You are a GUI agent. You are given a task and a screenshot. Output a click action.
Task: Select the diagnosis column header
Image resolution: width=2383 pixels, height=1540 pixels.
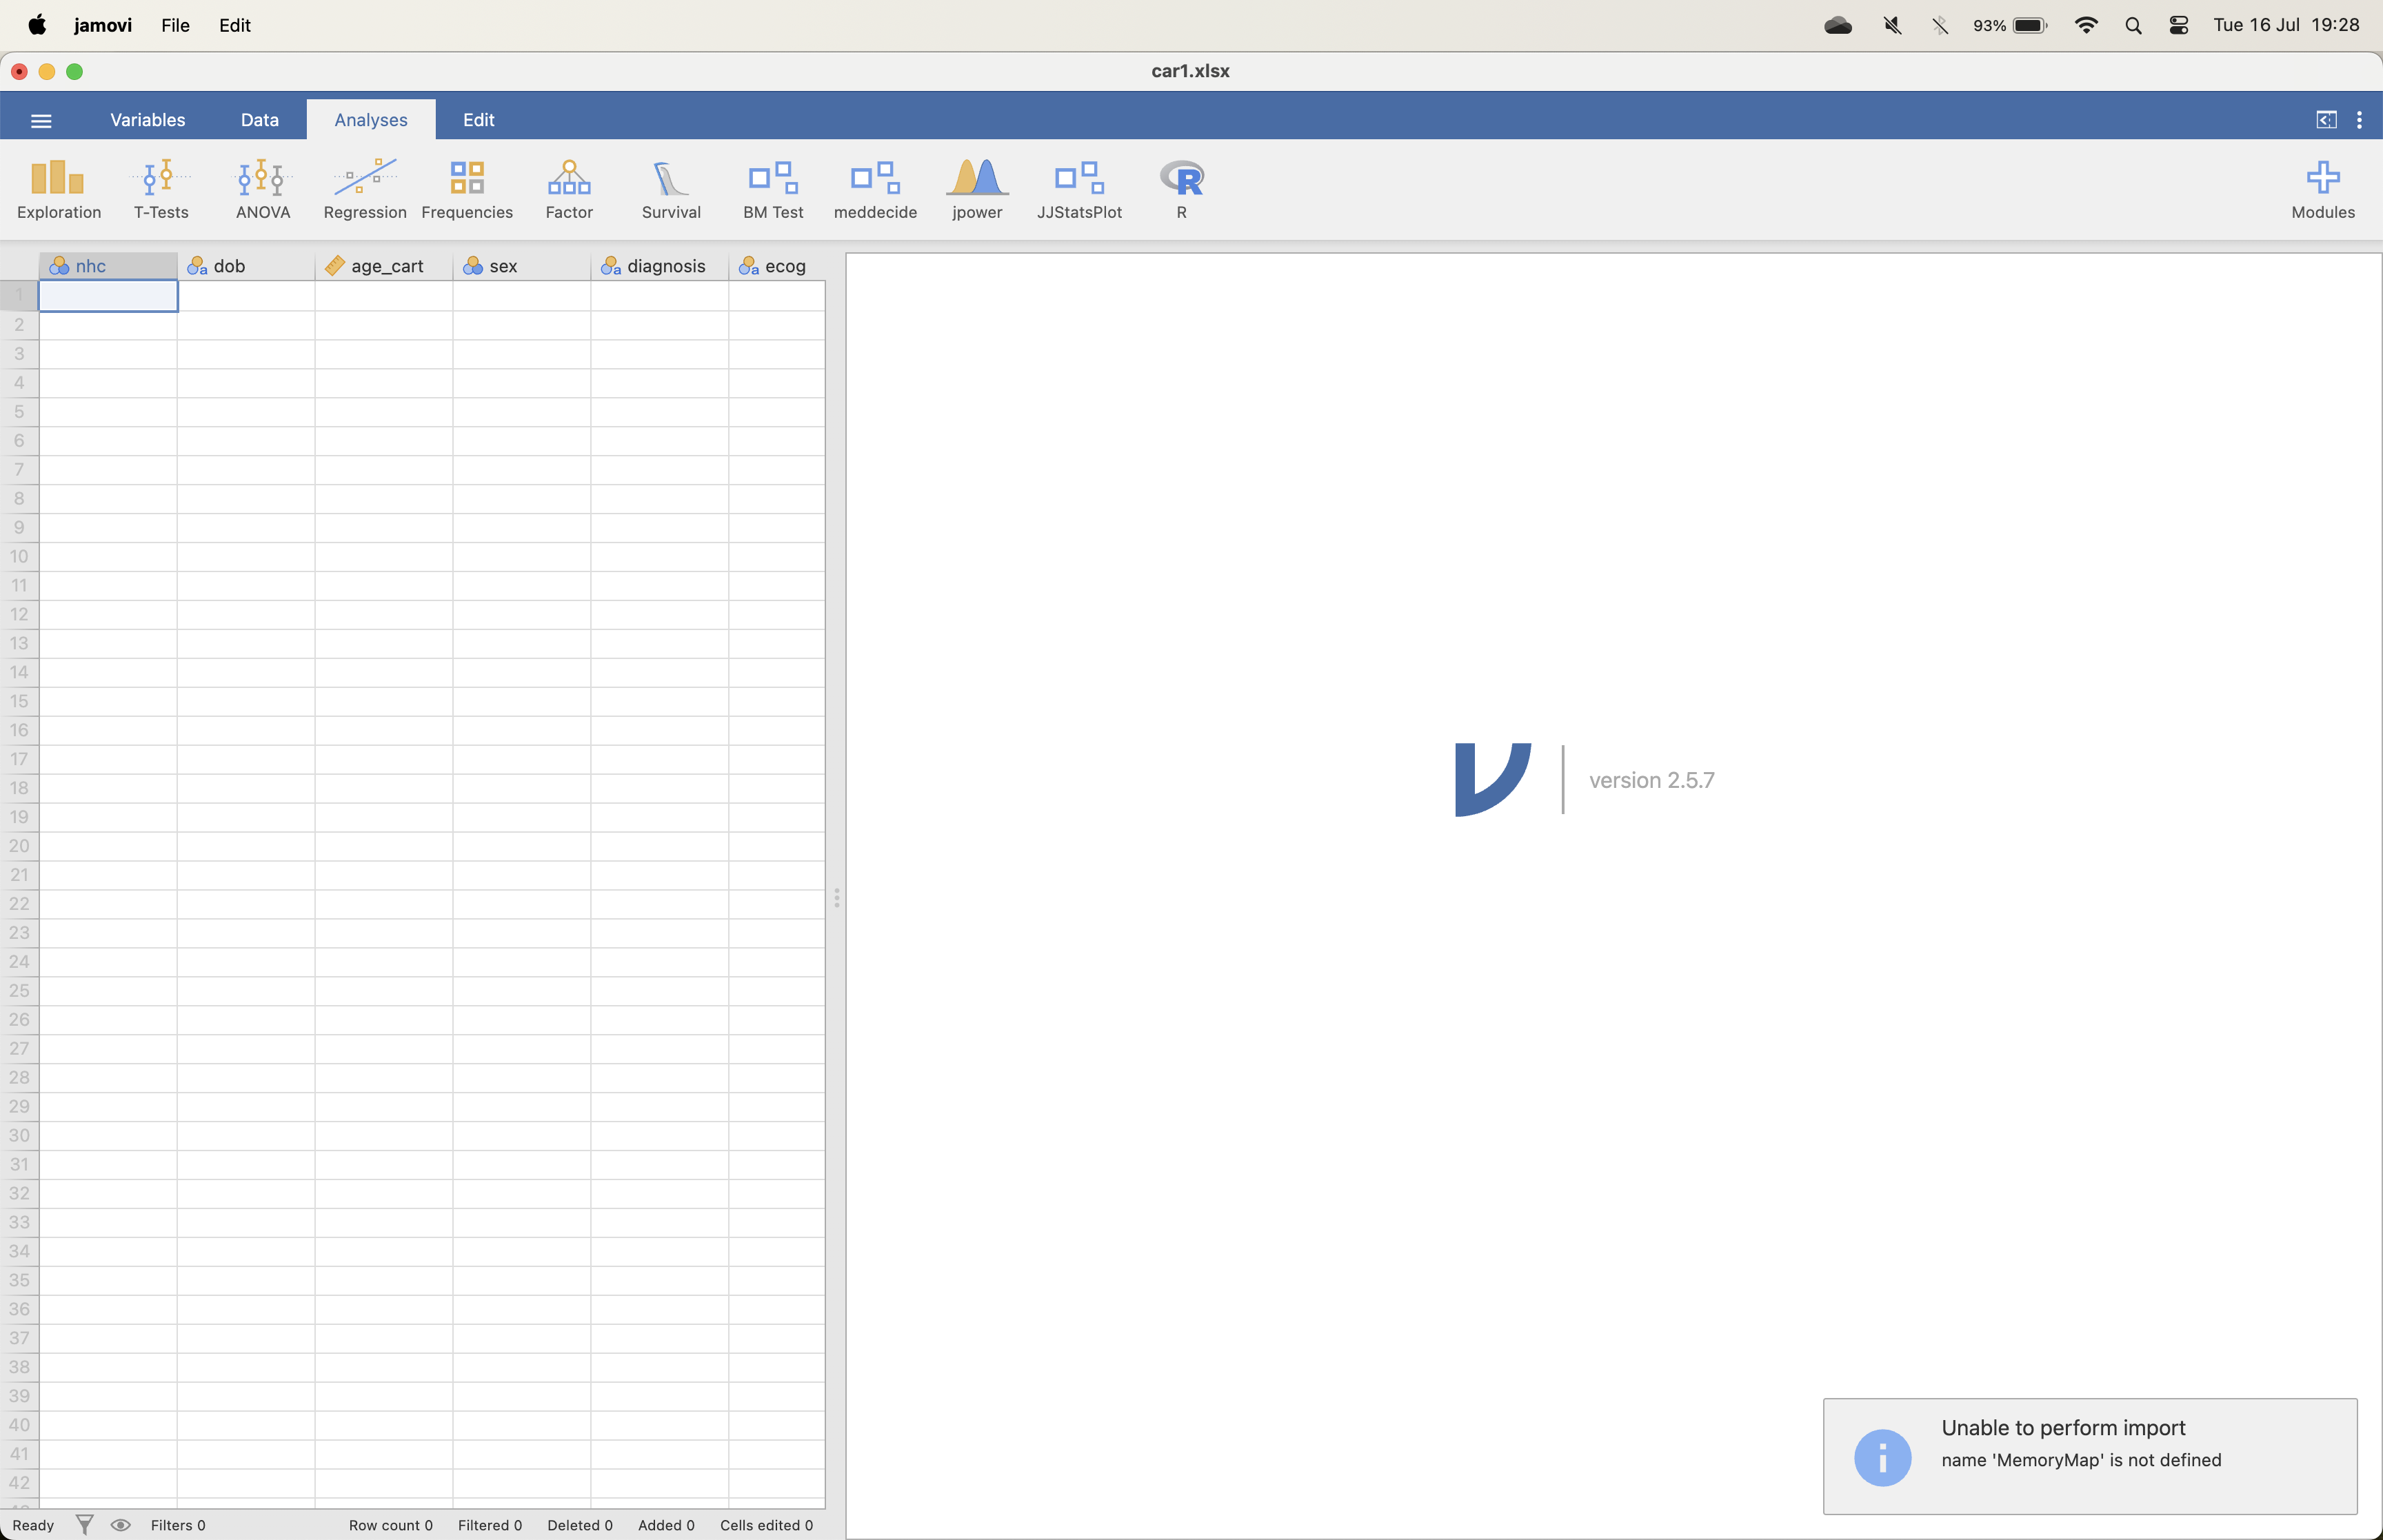(660, 266)
